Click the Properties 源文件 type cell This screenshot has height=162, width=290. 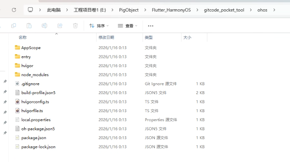point(161,120)
